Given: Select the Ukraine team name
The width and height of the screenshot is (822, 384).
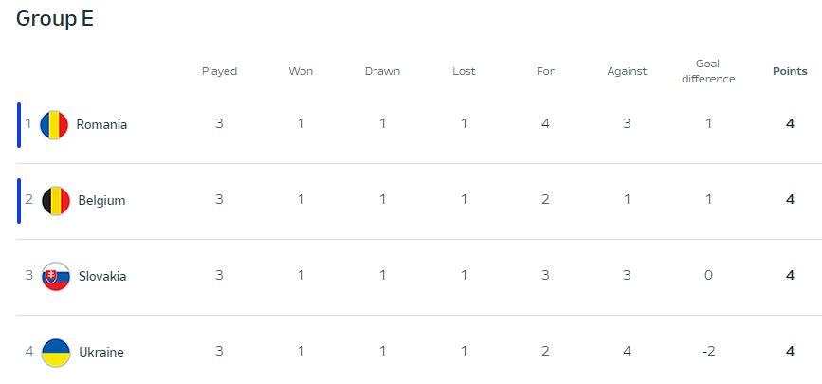Looking at the screenshot, I should pyautogui.click(x=100, y=352).
